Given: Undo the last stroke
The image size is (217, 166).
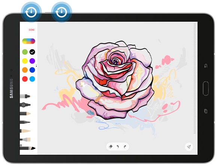Looking at the screenshot, I should pos(118,147).
